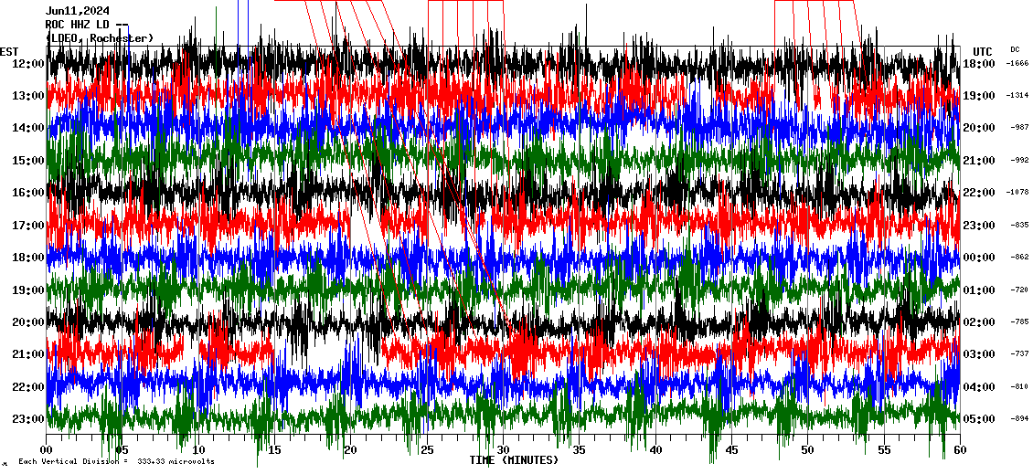Select the -1666 DC offset value
The width and height of the screenshot is (1033, 474).
[1017, 64]
